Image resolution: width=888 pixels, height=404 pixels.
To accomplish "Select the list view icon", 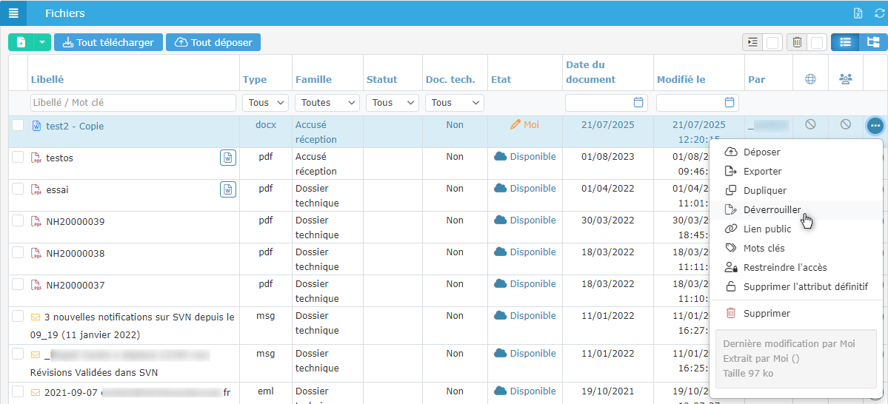I will click(x=845, y=42).
